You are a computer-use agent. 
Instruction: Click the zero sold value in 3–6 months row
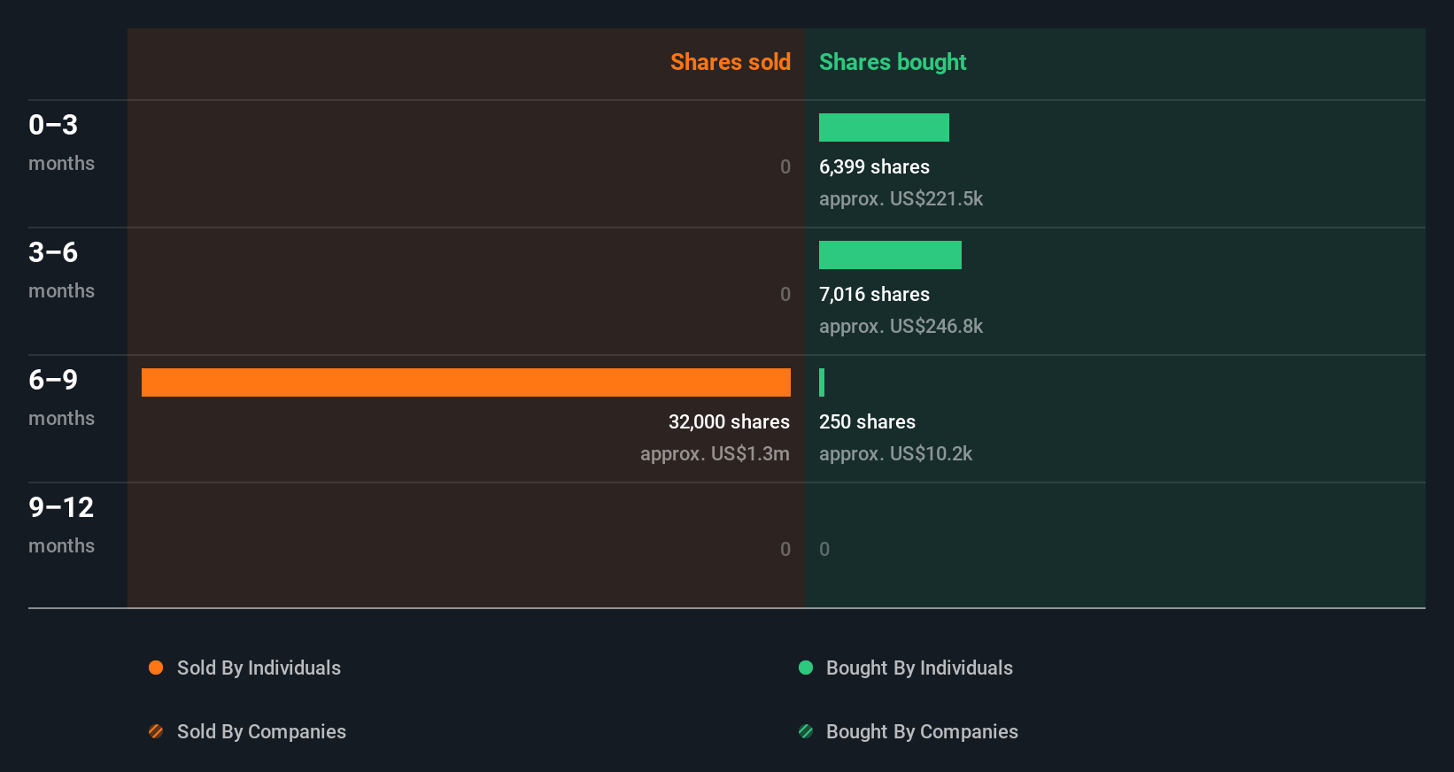click(785, 295)
